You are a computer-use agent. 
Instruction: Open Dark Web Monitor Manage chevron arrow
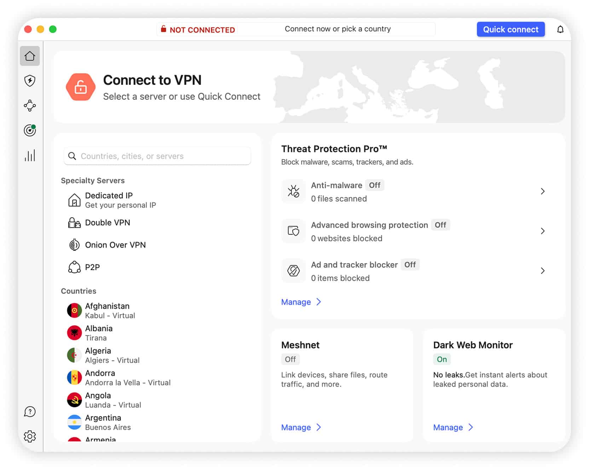(x=471, y=427)
